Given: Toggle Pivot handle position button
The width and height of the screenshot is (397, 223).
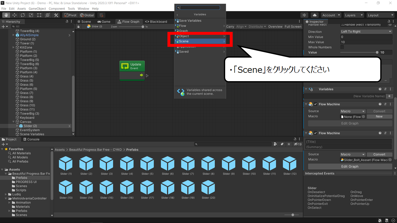Looking at the screenshot, I should (70, 15).
